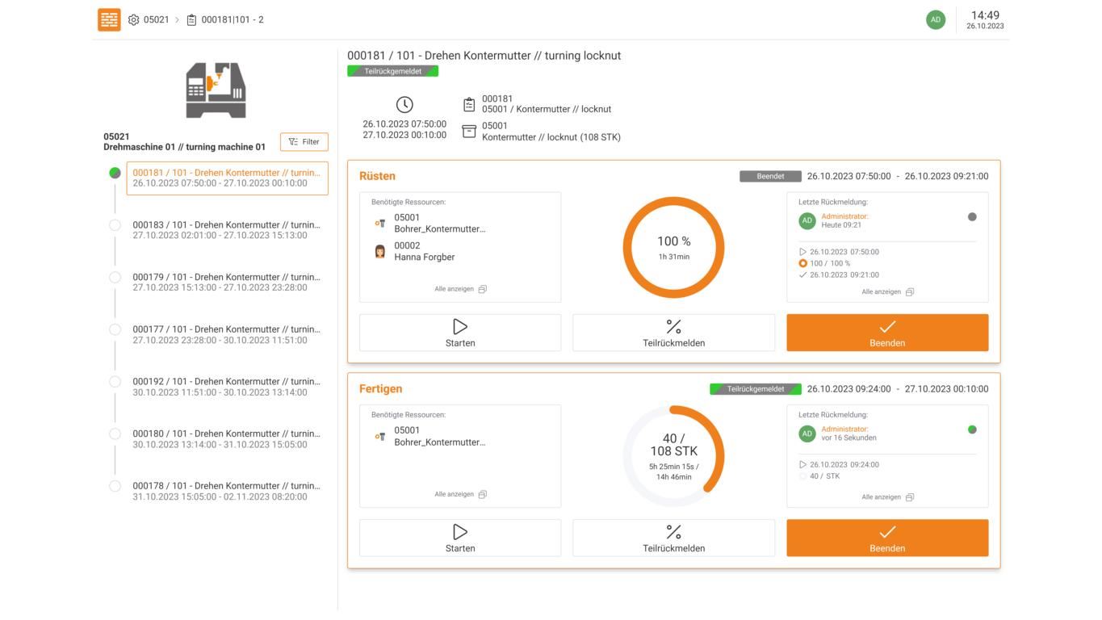Click the clock icon above schedule dates
The width and height of the screenshot is (1102, 620).
pyautogui.click(x=404, y=105)
